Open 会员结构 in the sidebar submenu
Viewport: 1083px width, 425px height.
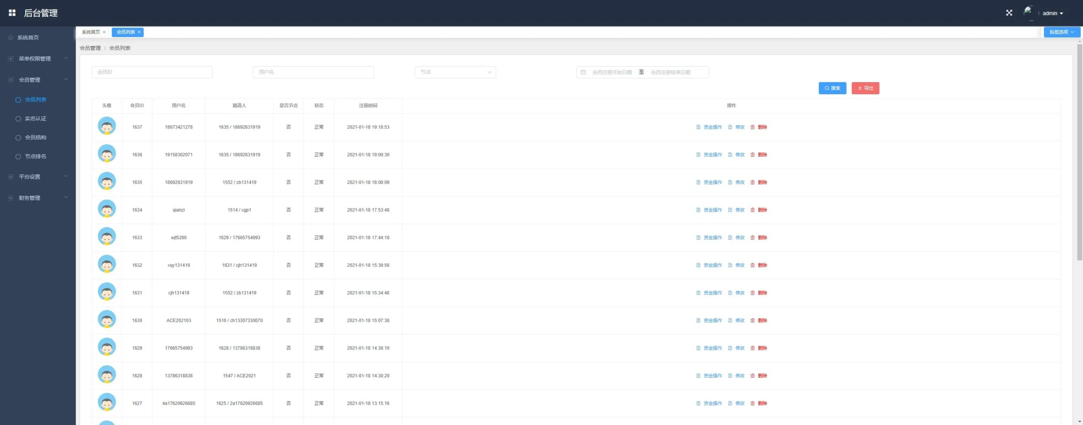click(x=36, y=137)
